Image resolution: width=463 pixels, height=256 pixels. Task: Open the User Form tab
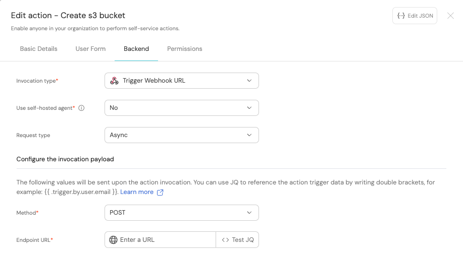click(x=90, y=49)
